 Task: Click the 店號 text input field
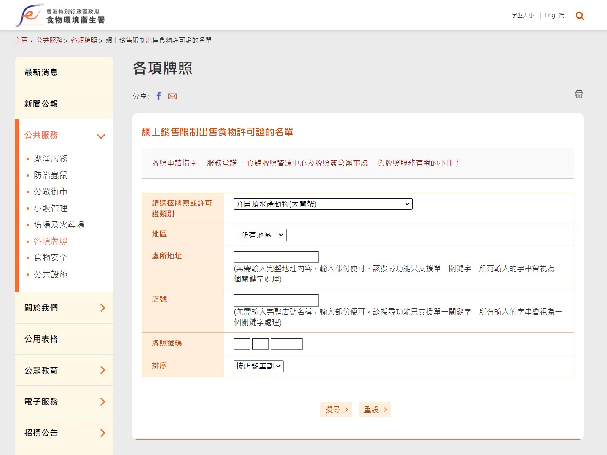click(x=276, y=300)
